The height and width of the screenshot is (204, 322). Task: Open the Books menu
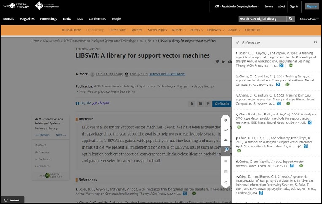click(x=67, y=19)
